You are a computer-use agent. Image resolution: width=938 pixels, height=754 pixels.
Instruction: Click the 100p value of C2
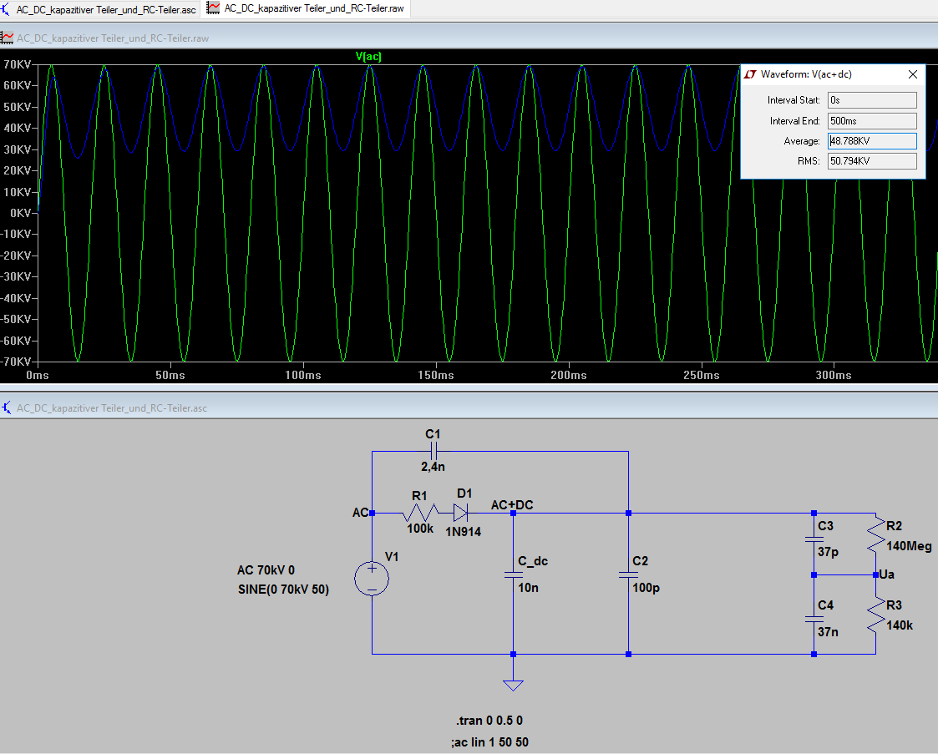646,588
